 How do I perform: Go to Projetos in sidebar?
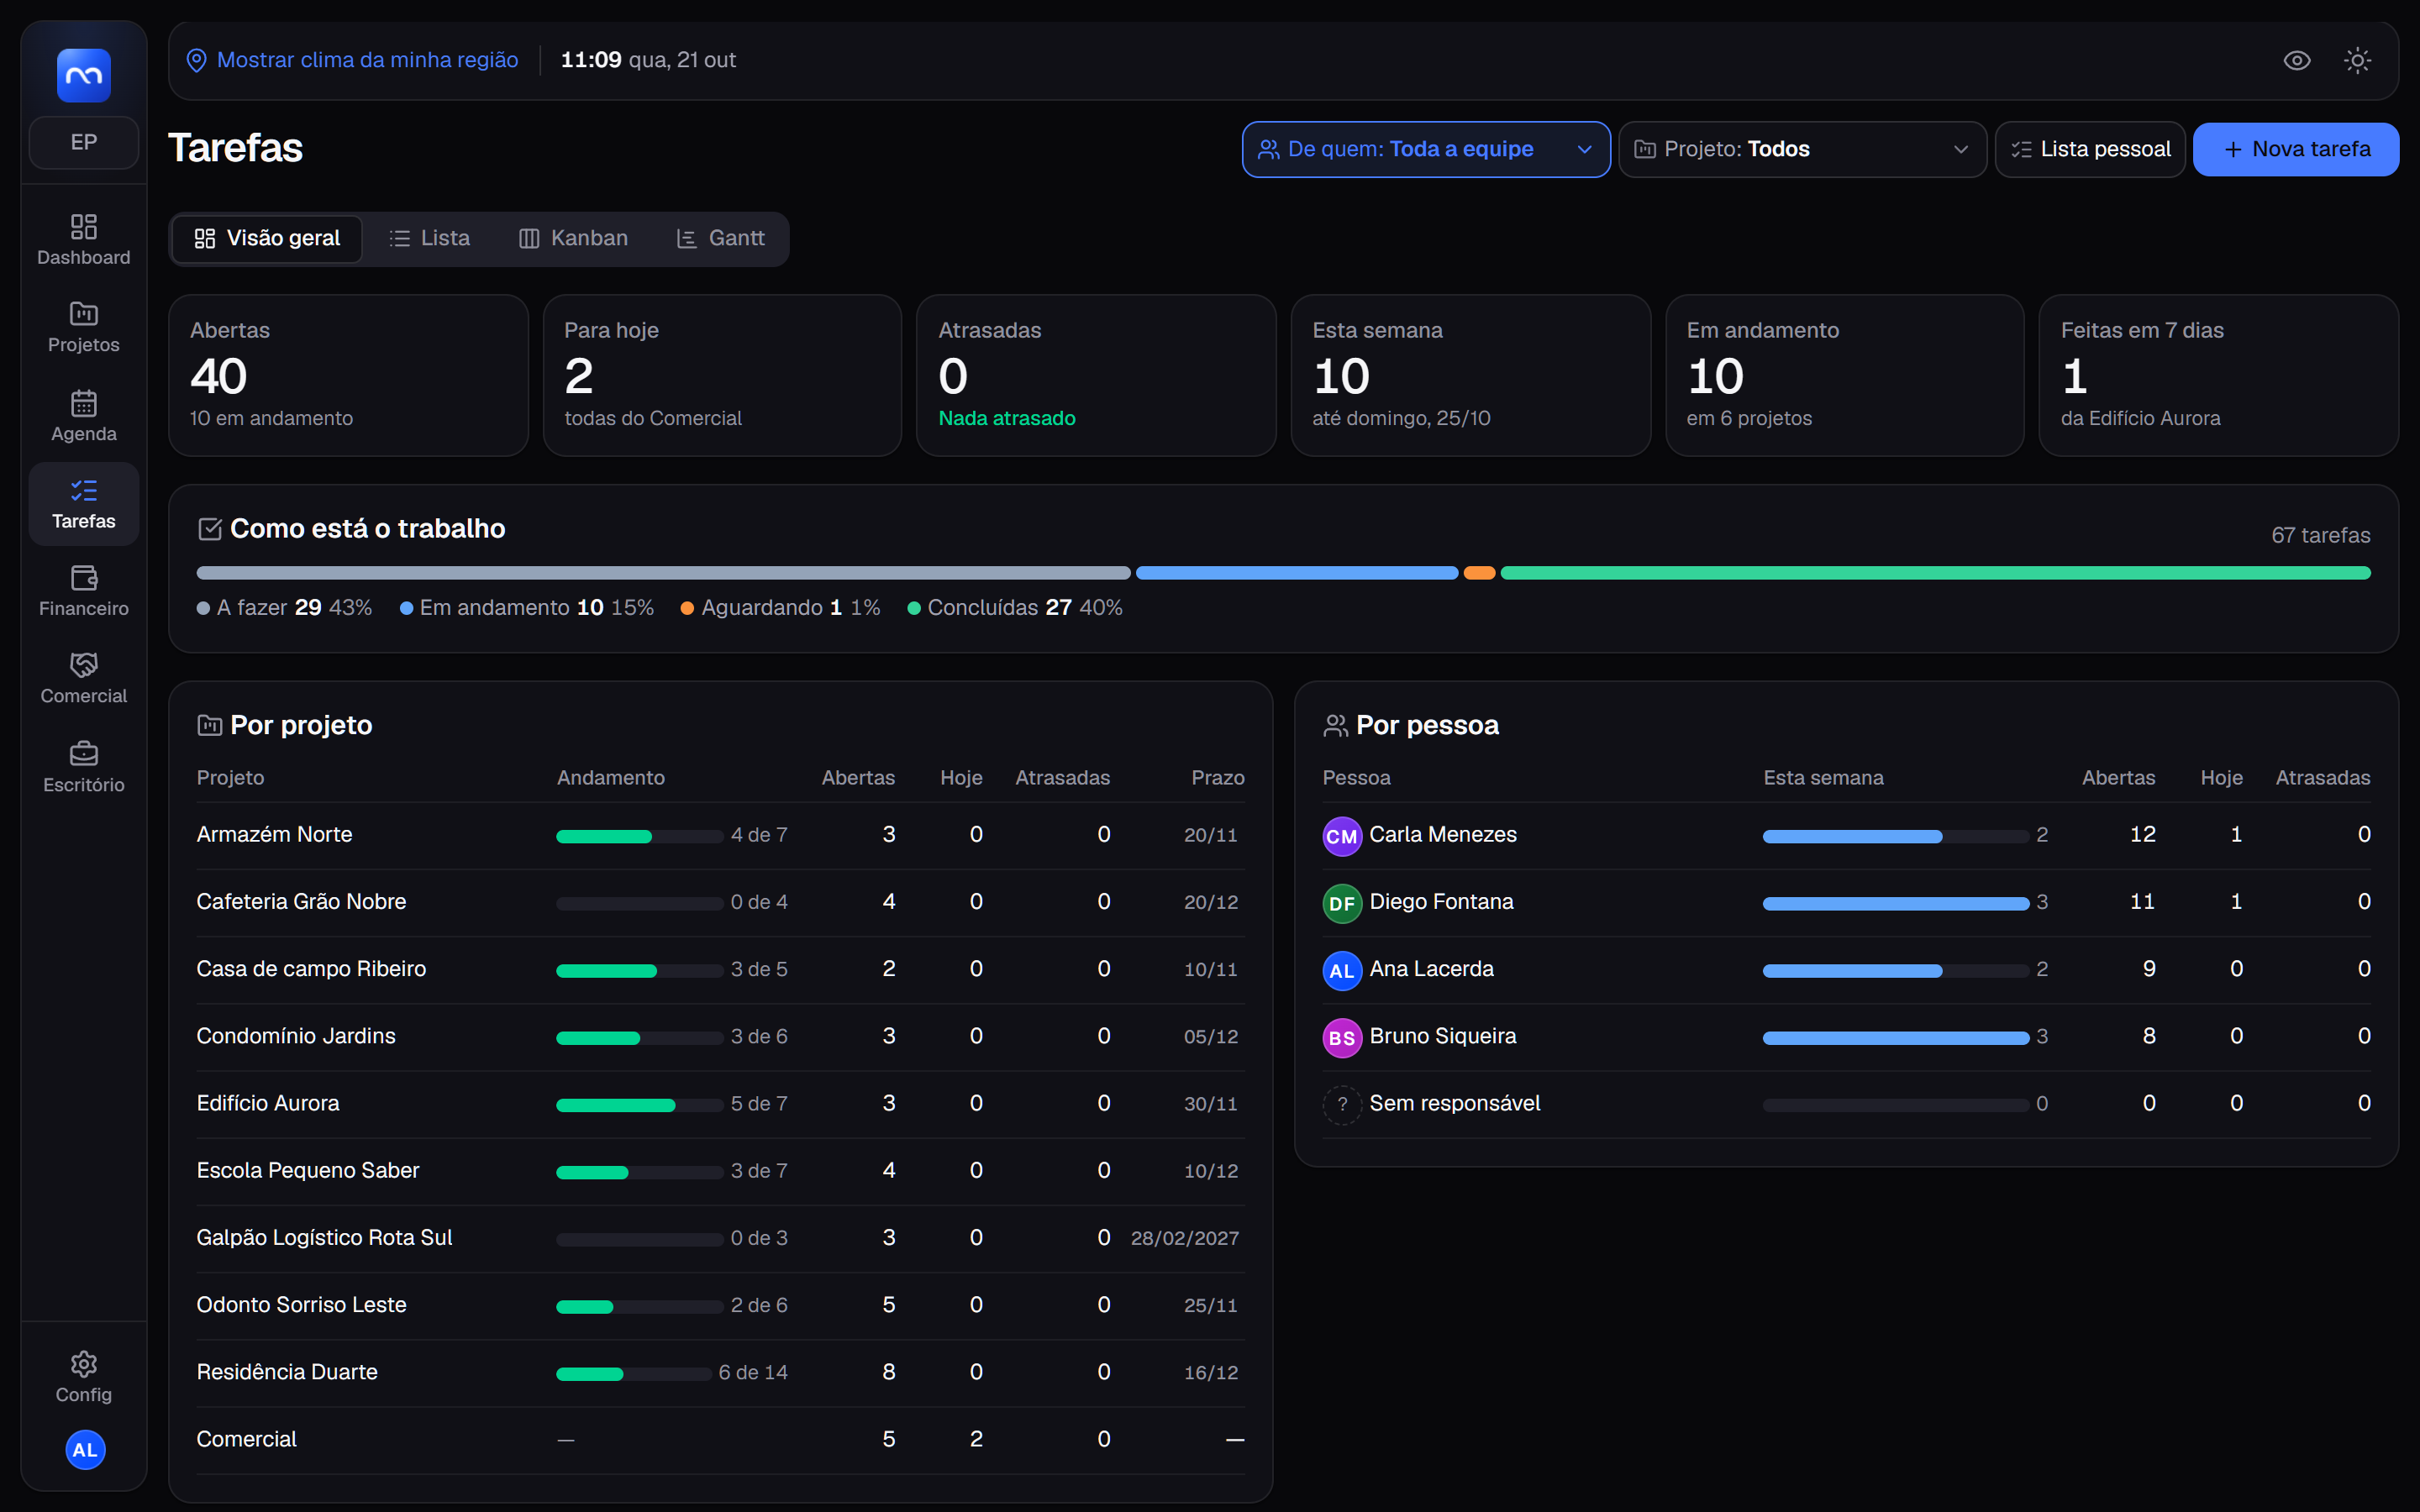click(83, 327)
